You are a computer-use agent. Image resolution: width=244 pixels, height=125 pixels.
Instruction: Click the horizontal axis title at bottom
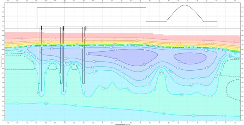122,124
